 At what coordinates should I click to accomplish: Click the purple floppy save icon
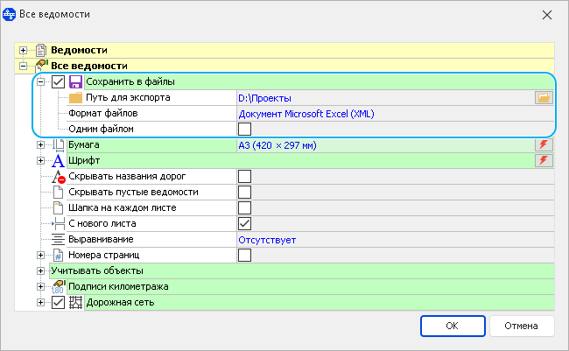75,81
